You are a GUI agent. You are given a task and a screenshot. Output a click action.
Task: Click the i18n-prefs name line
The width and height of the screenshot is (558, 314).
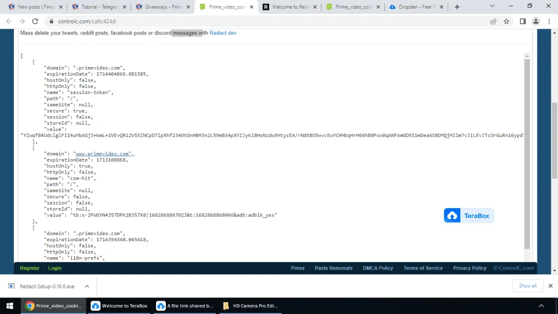coord(74,258)
